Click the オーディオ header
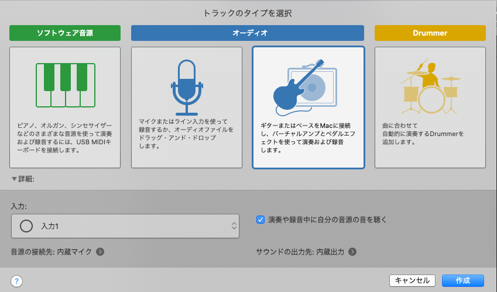 (x=248, y=33)
